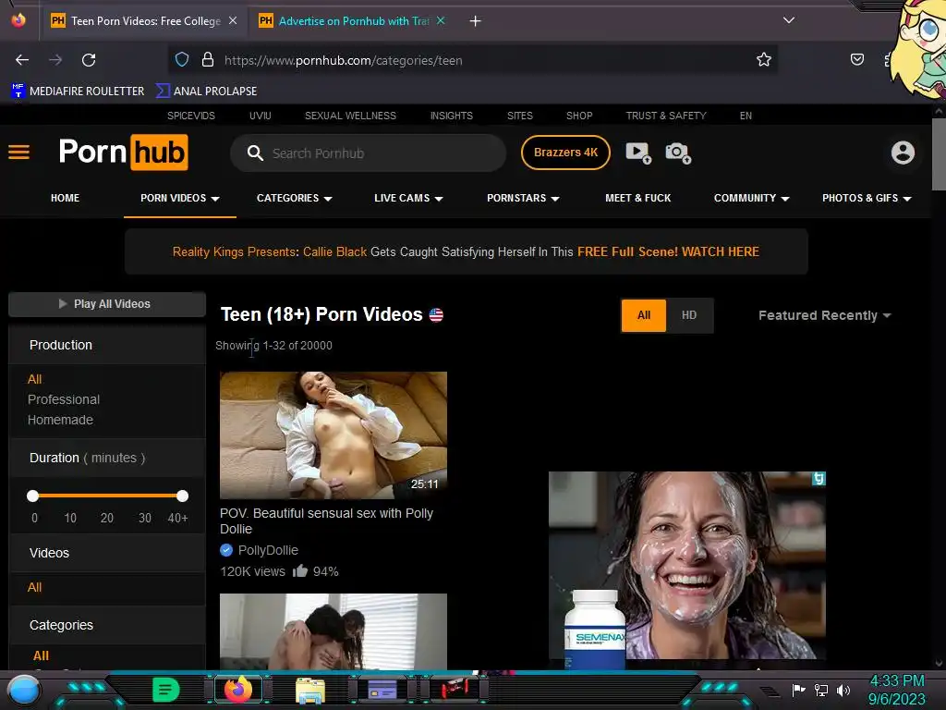946x710 pixels.
Task: Expand the COMMUNITY nav dropdown
Action: pos(752,198)
